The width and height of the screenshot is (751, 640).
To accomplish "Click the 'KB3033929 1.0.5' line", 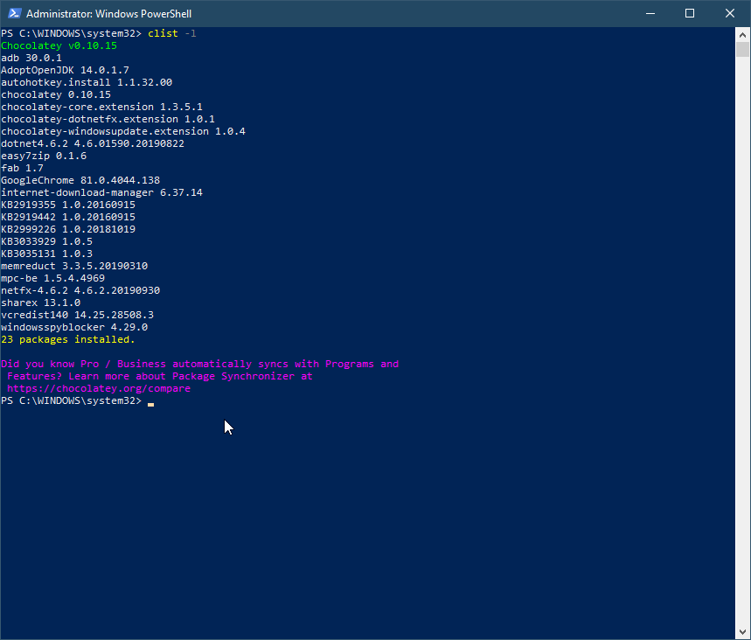I will (x=46, y=241).
